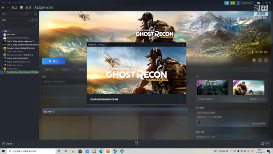This screenshot has width=273, height=154.
Task: Switch to Big Picture mode icon
Action: (x=258, y=3)
